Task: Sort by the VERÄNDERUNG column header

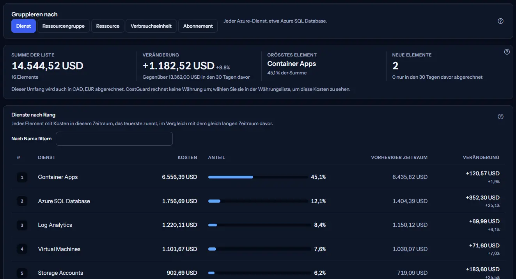Action: point(481,157)
